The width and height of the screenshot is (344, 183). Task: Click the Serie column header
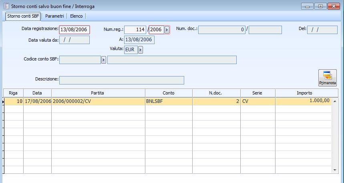258,93
